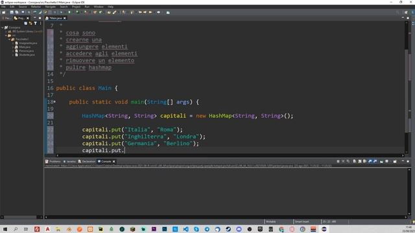Switch to the Javadoc tab
This screenshot has height=233, width=415.
coord(69,161)
